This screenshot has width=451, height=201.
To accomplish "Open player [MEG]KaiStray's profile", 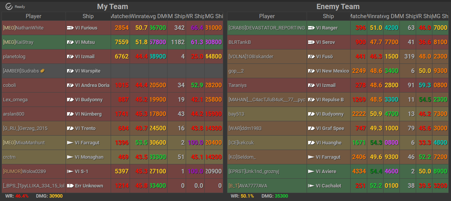I will [x=18, y=42].
